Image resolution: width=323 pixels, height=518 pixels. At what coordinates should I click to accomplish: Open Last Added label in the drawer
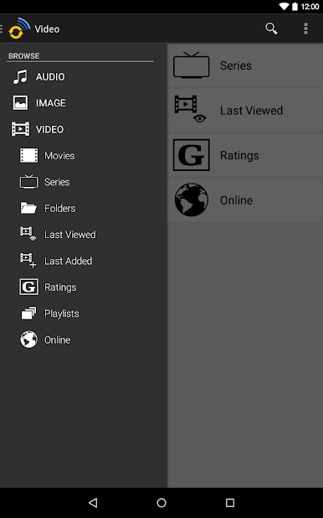click(69, 261)
